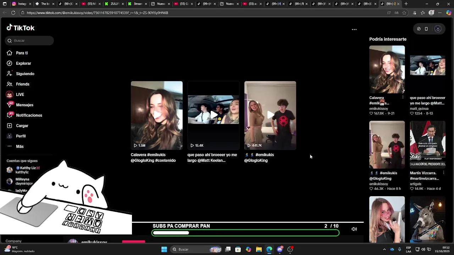The image size is (454, 255).
Task: Play the Calavera video with 1.5M views
Action: point(157,115)
